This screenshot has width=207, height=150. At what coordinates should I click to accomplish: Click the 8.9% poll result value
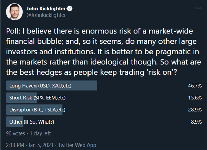(196, 122)
